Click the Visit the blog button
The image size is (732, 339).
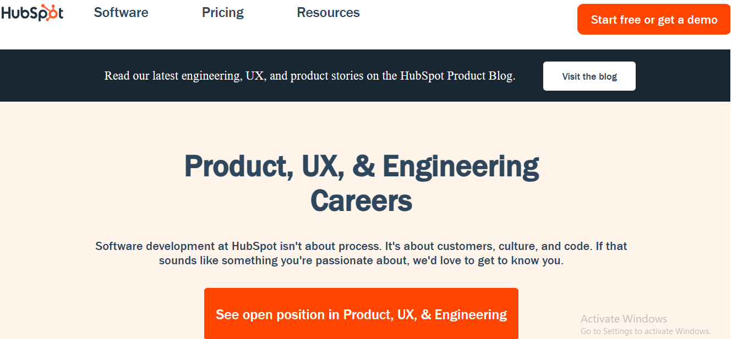[x=589, y=76]
